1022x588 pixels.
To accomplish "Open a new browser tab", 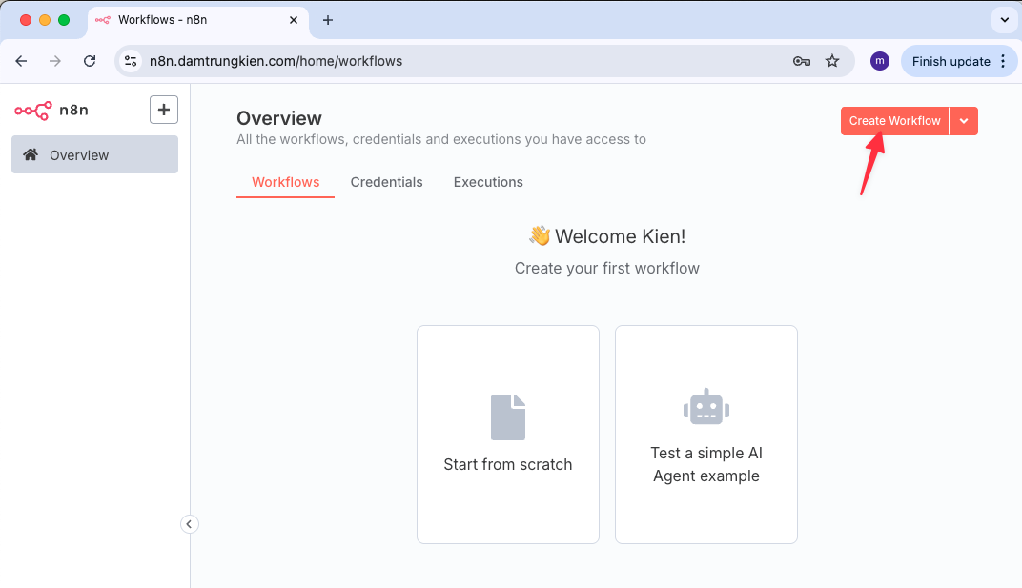I will point(328,20).
